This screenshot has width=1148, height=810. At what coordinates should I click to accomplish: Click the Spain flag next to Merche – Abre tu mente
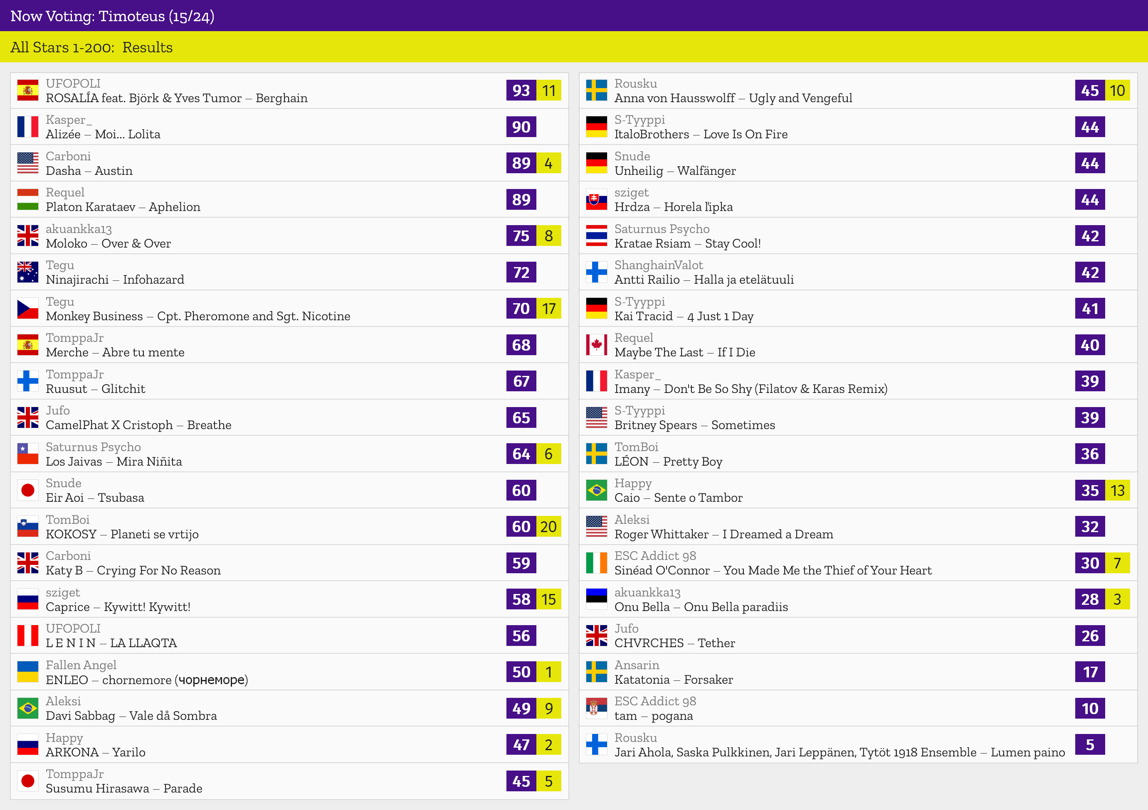pyautogui.click(x=27, y=345)
